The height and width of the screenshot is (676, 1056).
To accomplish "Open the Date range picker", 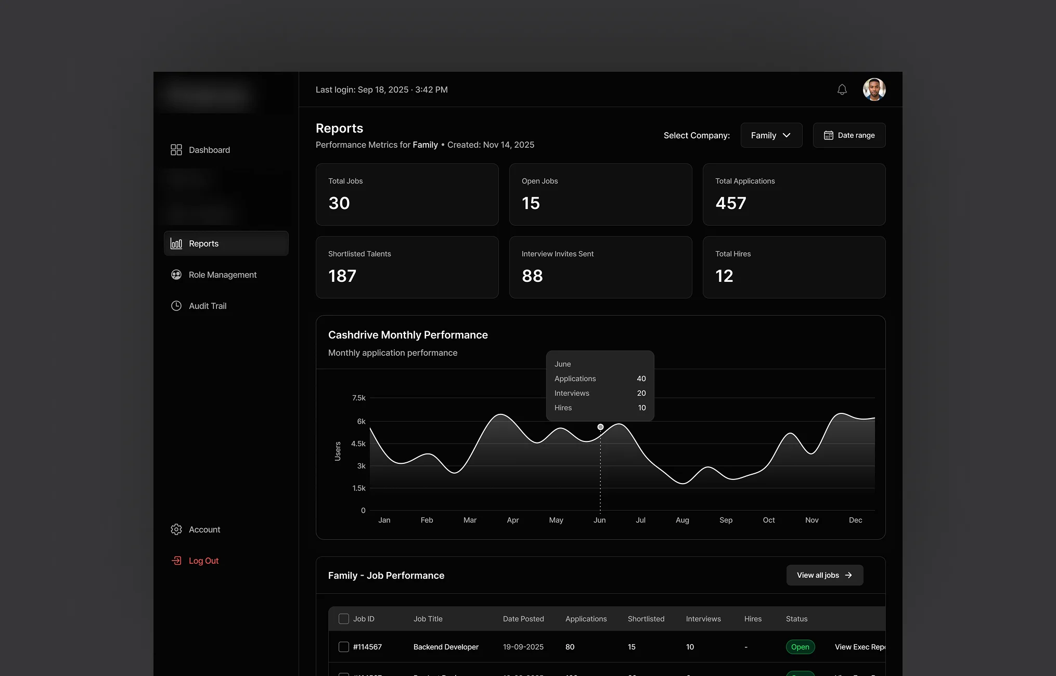I will tap(849, 135).
